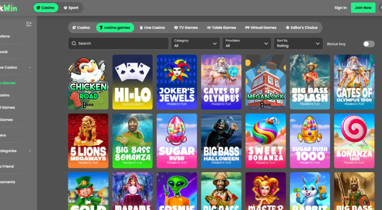382x210 pixels.
Task: Click the Sign In link
Action: coord(340,8)
